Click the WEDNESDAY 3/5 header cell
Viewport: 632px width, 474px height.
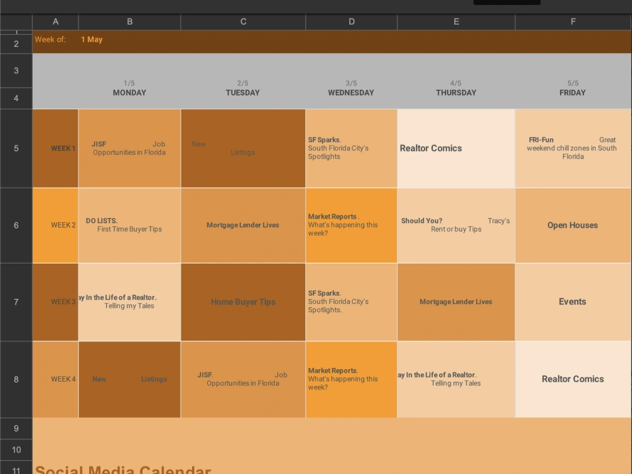351,88
